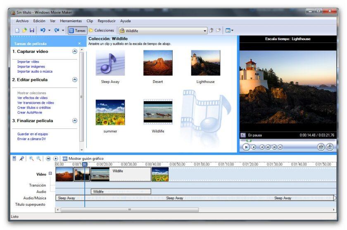
Task: Click the Forward (skip to end) preview button
Action: (x=280, y=147)
